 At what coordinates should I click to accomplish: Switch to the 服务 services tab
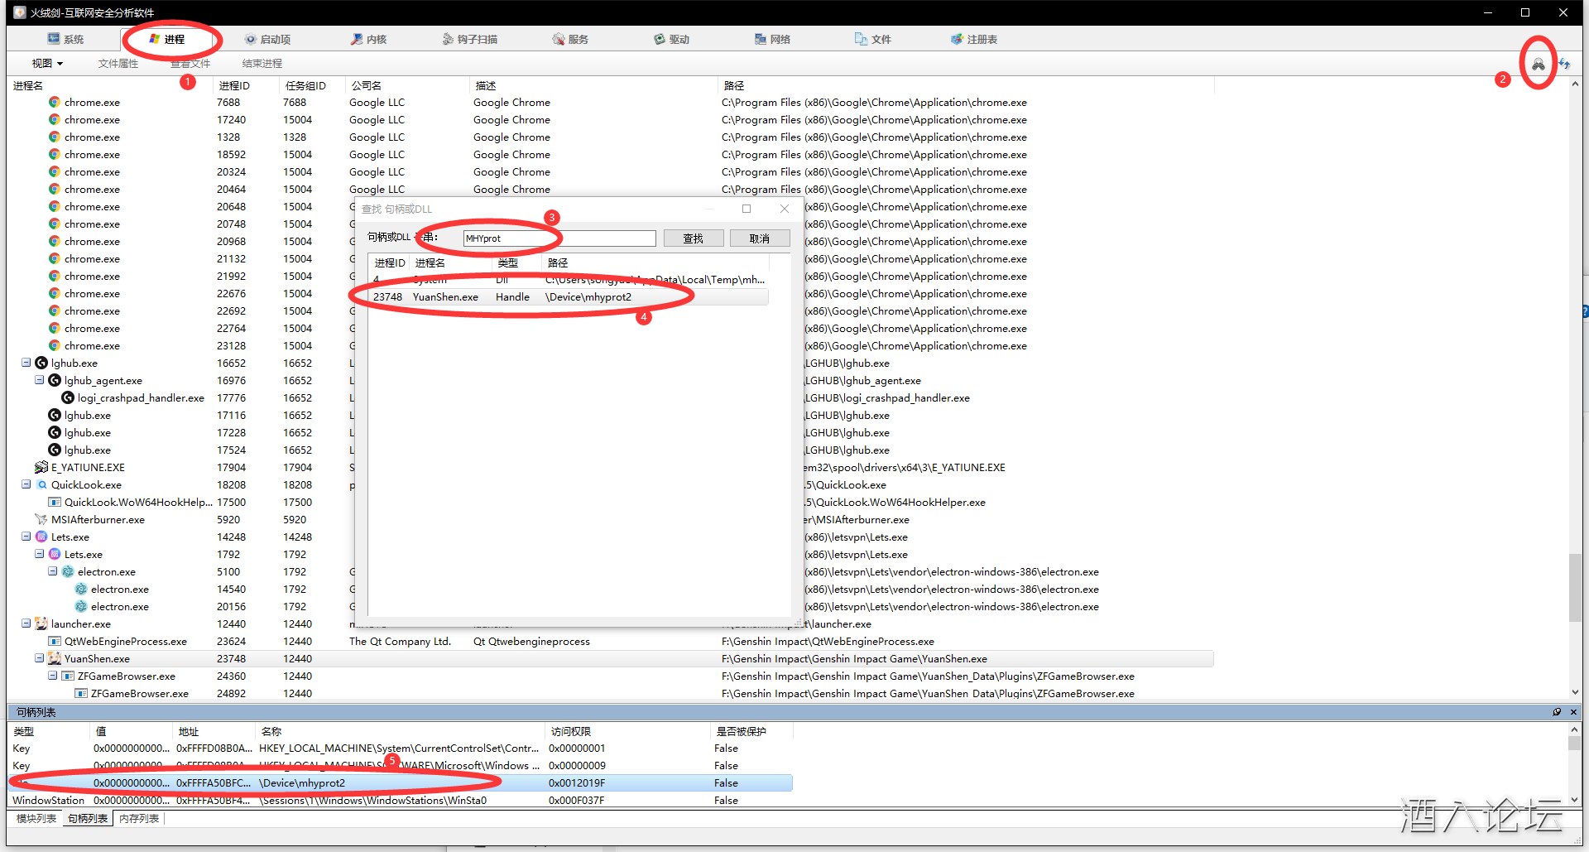(570, 39)
